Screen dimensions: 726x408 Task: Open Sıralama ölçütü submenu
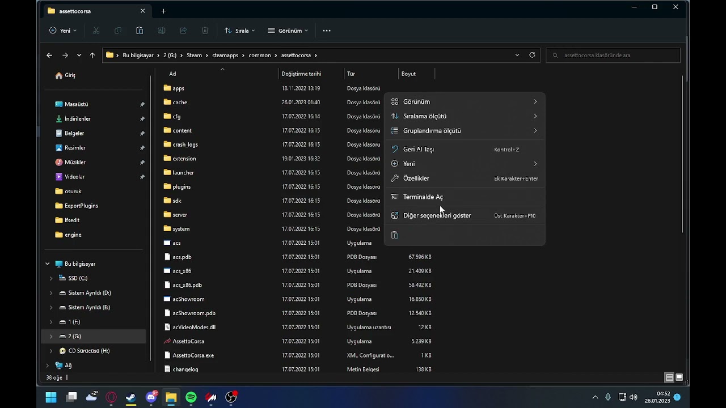(x=465, y=116)
